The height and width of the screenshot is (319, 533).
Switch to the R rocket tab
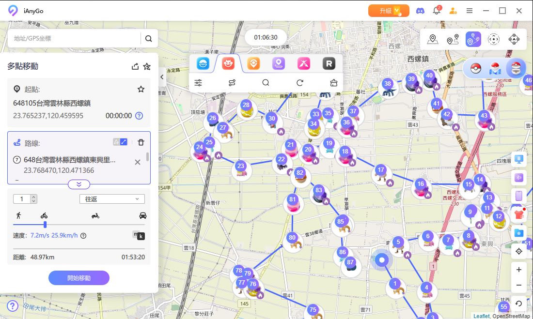[x=329, y=63]
